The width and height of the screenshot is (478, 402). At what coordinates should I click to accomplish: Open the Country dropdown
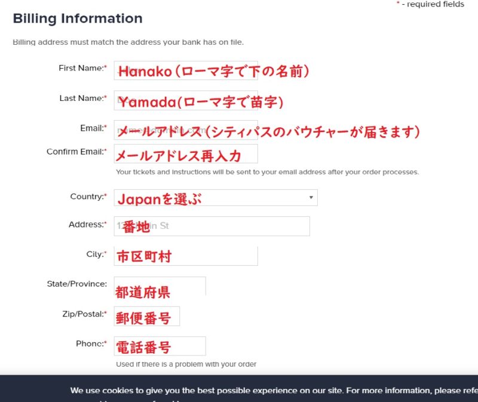click(216, 198)
